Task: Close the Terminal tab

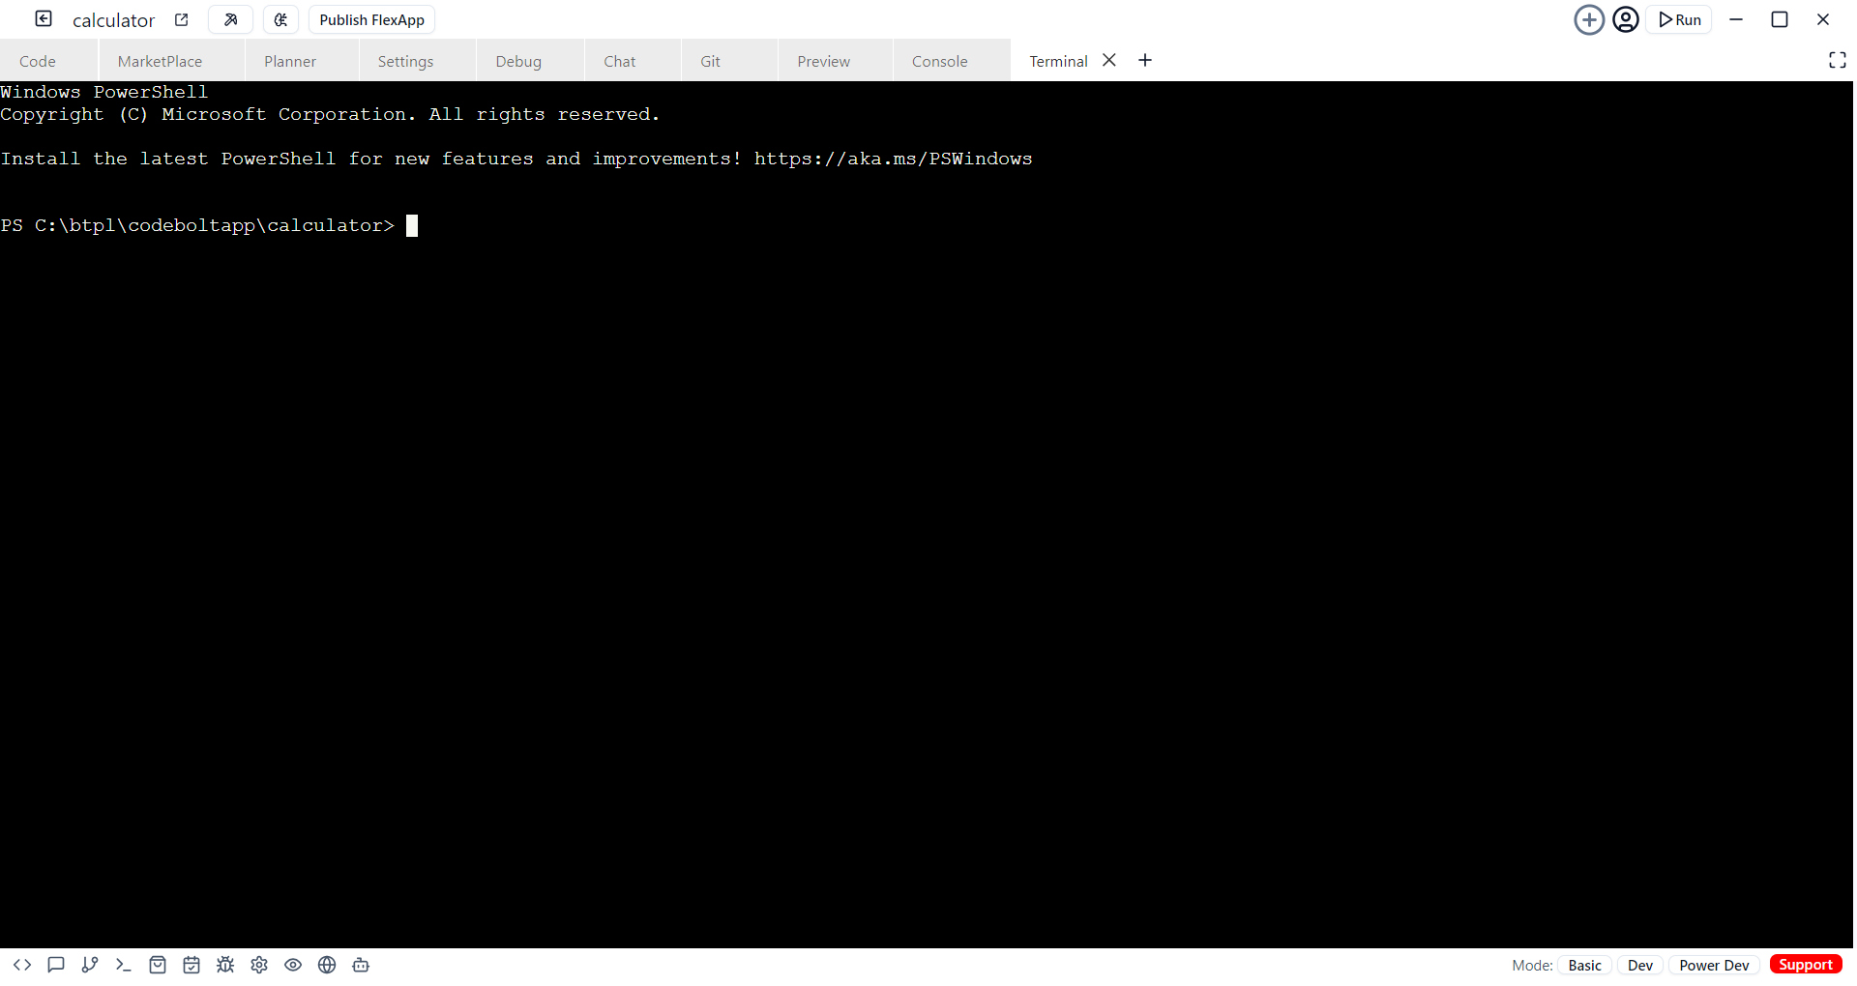Action: [x=1109, y=60]
